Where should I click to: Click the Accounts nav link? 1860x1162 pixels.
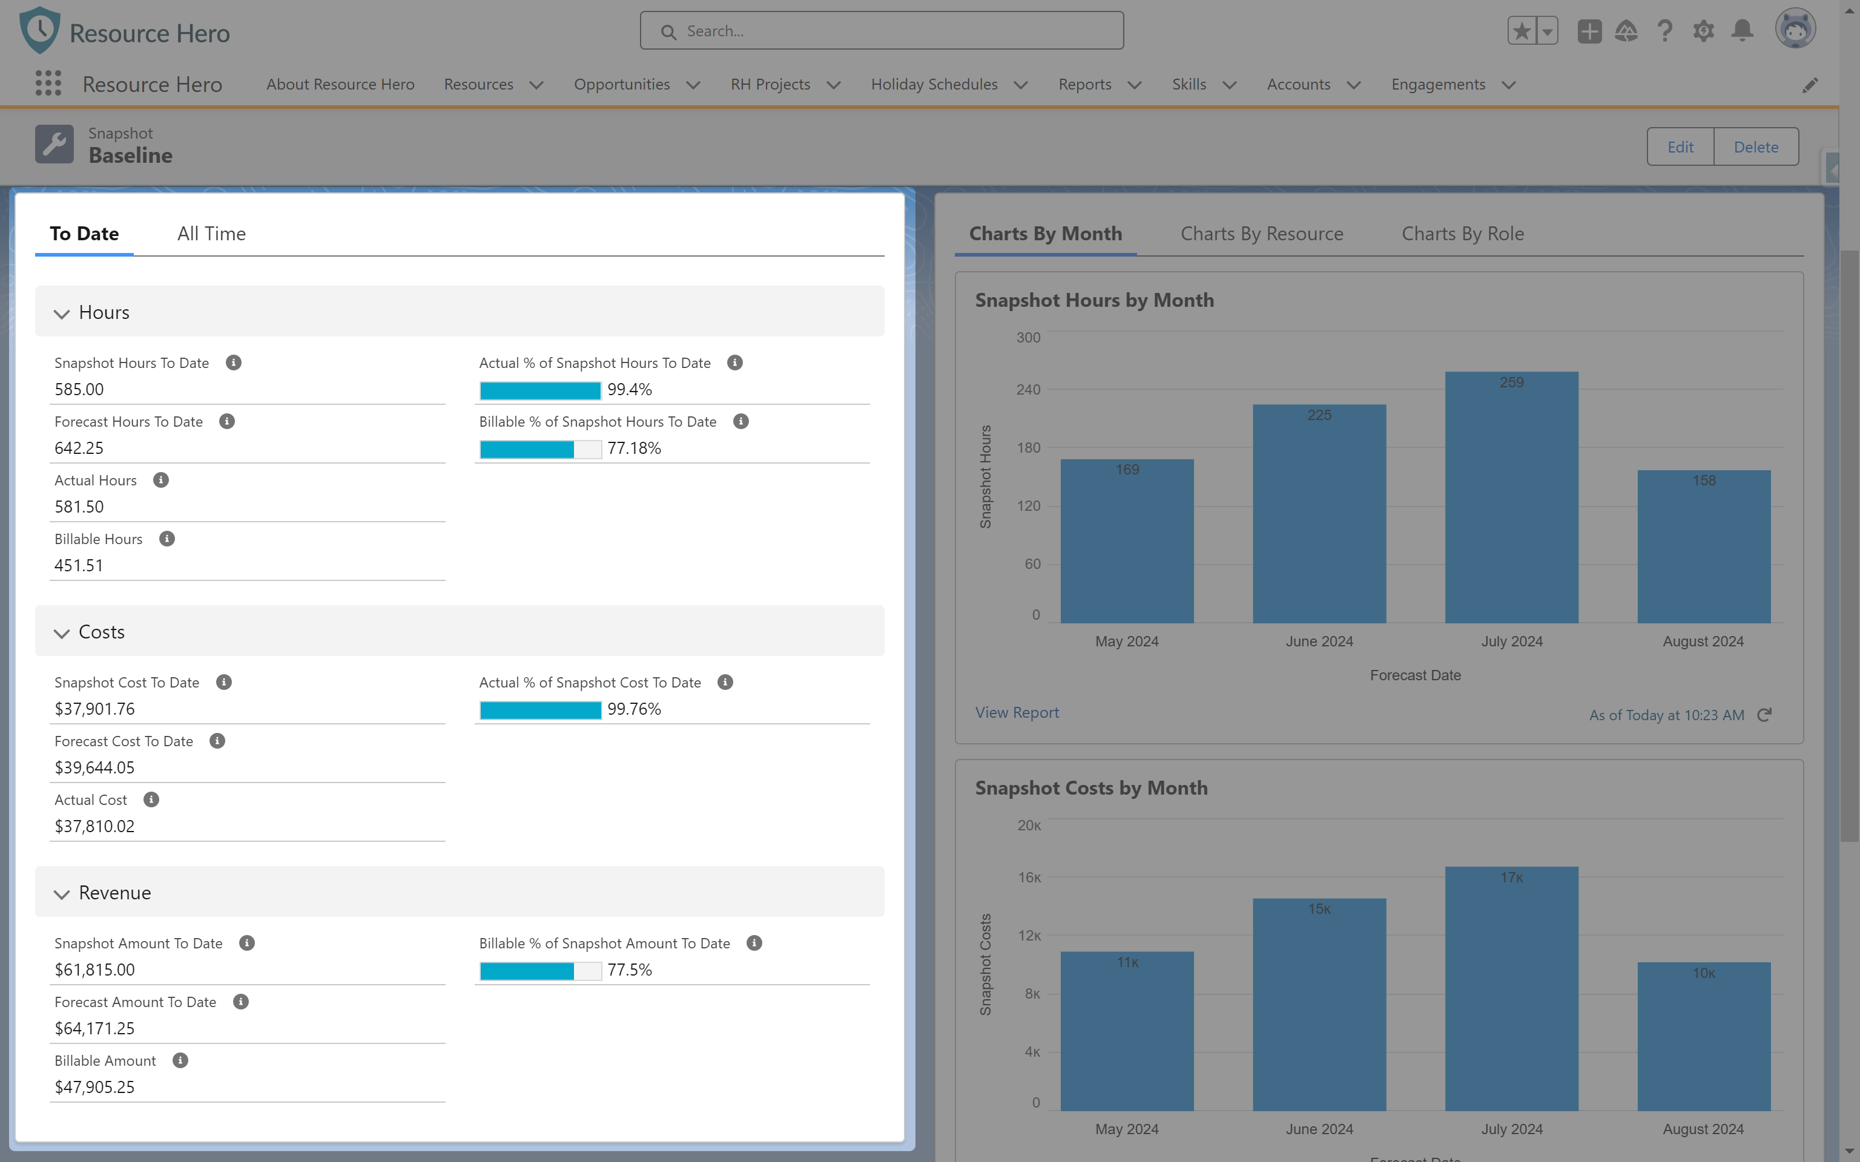[x=1299, y=84]
